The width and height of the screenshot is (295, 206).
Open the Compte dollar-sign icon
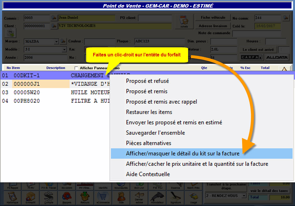pyautogui.click(x=49, y=198)
